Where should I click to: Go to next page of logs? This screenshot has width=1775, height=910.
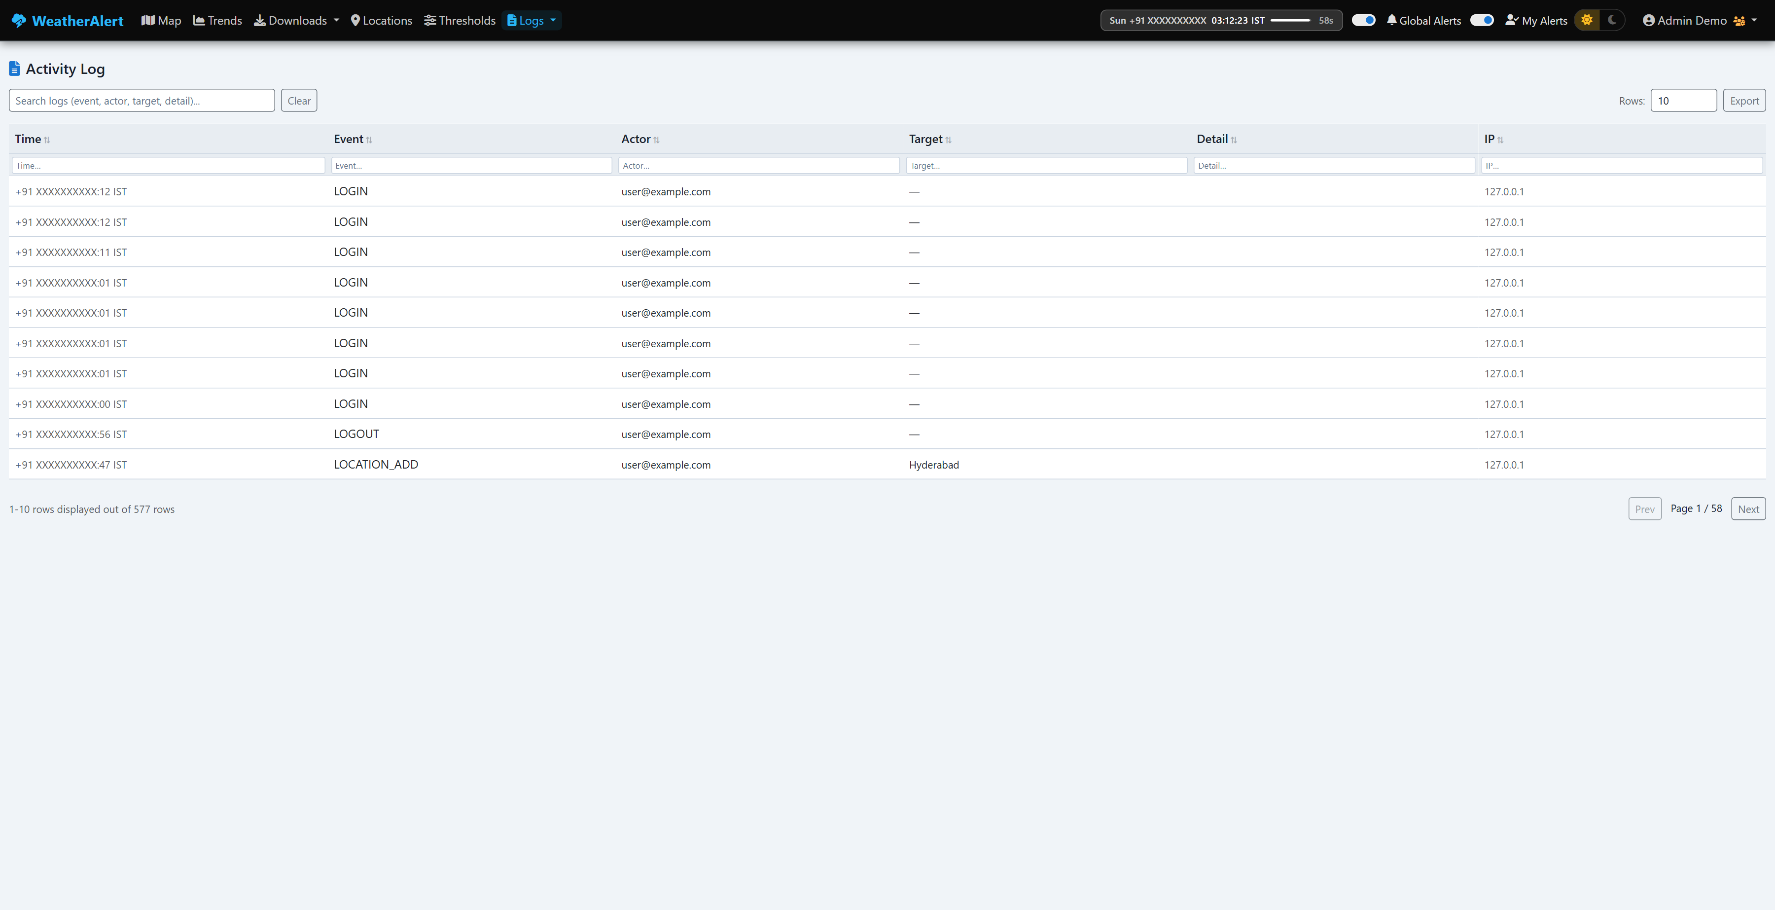1749,509
